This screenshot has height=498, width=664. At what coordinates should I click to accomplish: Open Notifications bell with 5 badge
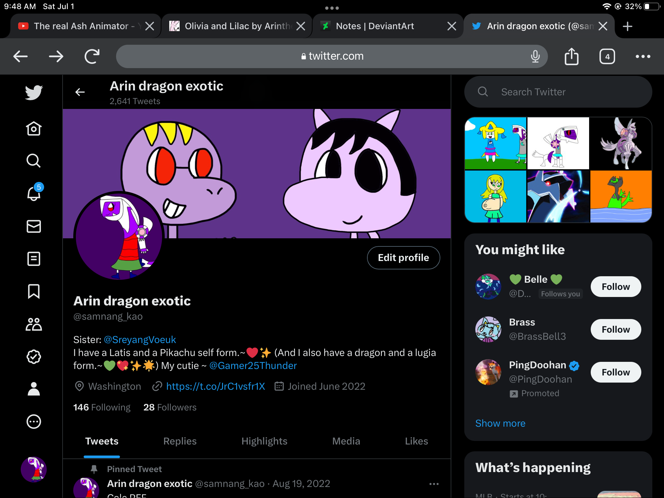pos(34,193)
